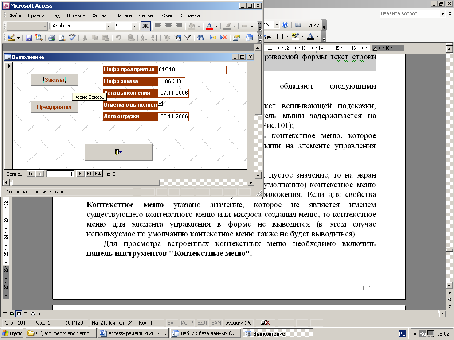Click the Save icon in Access toolbar
This screenshot has height=340, width=454.
[x=28, y=37]
